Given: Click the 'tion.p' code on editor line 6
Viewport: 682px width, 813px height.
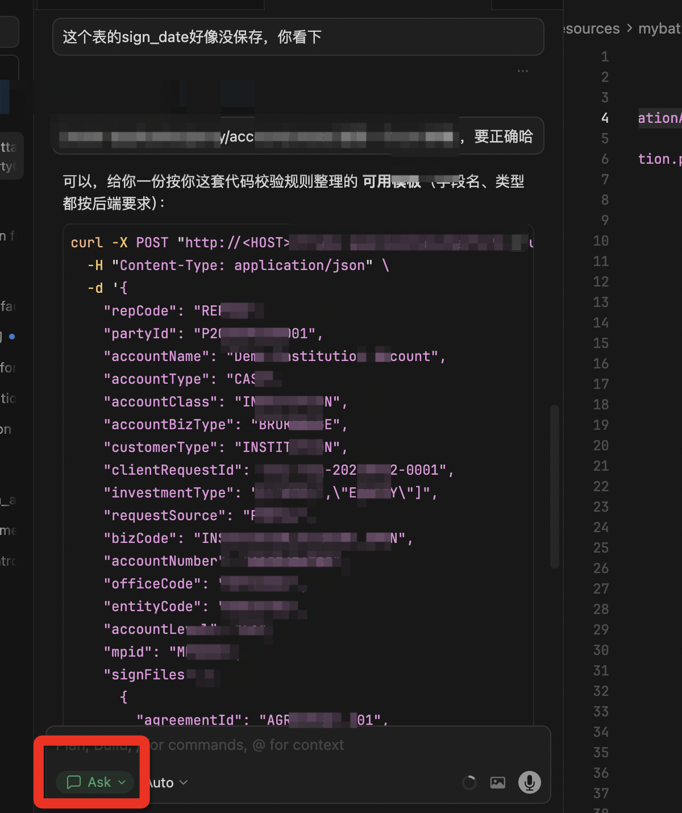Looking at the screenshot, I should [660, 159].
